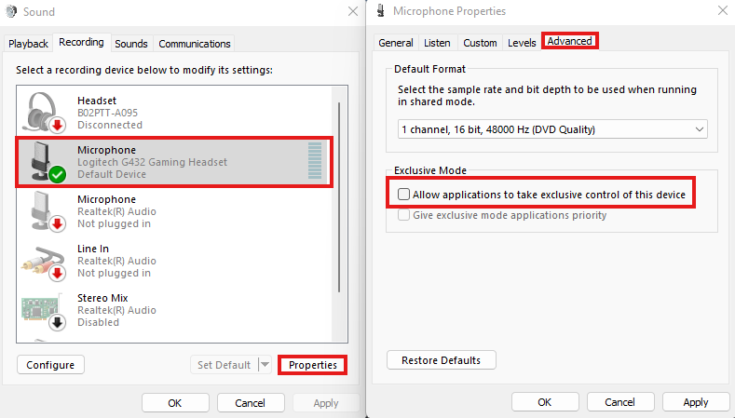This screenshot has height=418, width=735.
Task: Toggle Give exclusive mode applications priority
Action: (x=403, y=215)
